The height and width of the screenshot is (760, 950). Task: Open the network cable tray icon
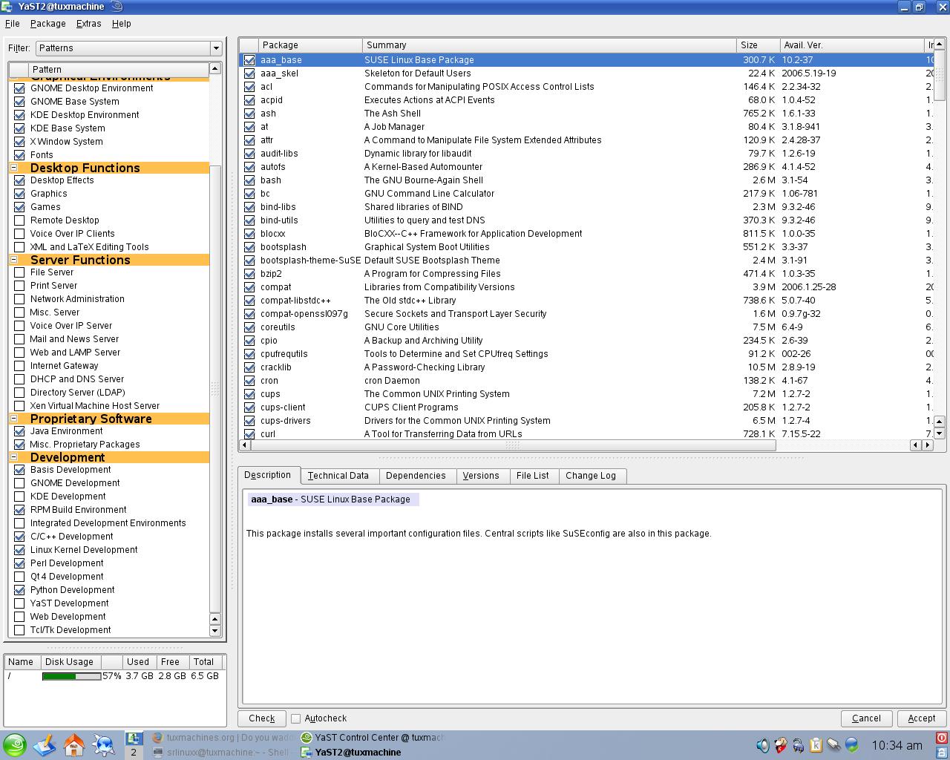tap(834, 745)
